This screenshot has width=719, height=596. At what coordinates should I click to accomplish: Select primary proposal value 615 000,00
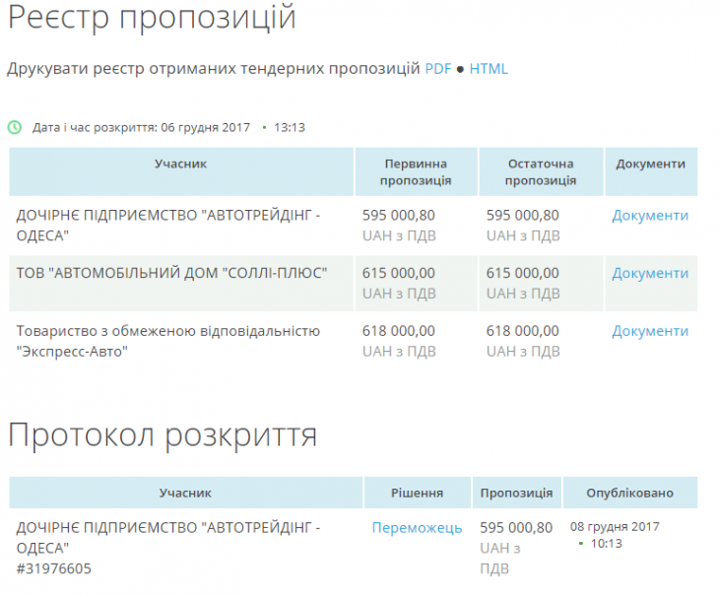[399, 273]
